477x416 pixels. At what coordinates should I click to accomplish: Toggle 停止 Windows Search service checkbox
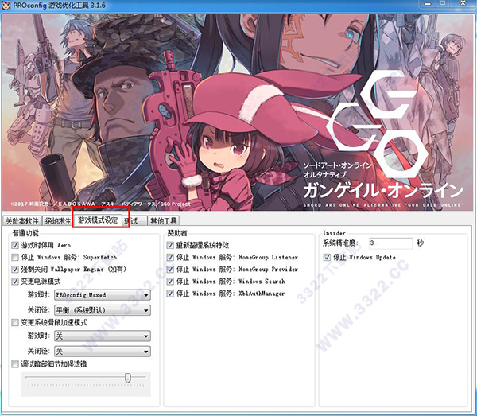pyautogui.click(x=170, y=282)
